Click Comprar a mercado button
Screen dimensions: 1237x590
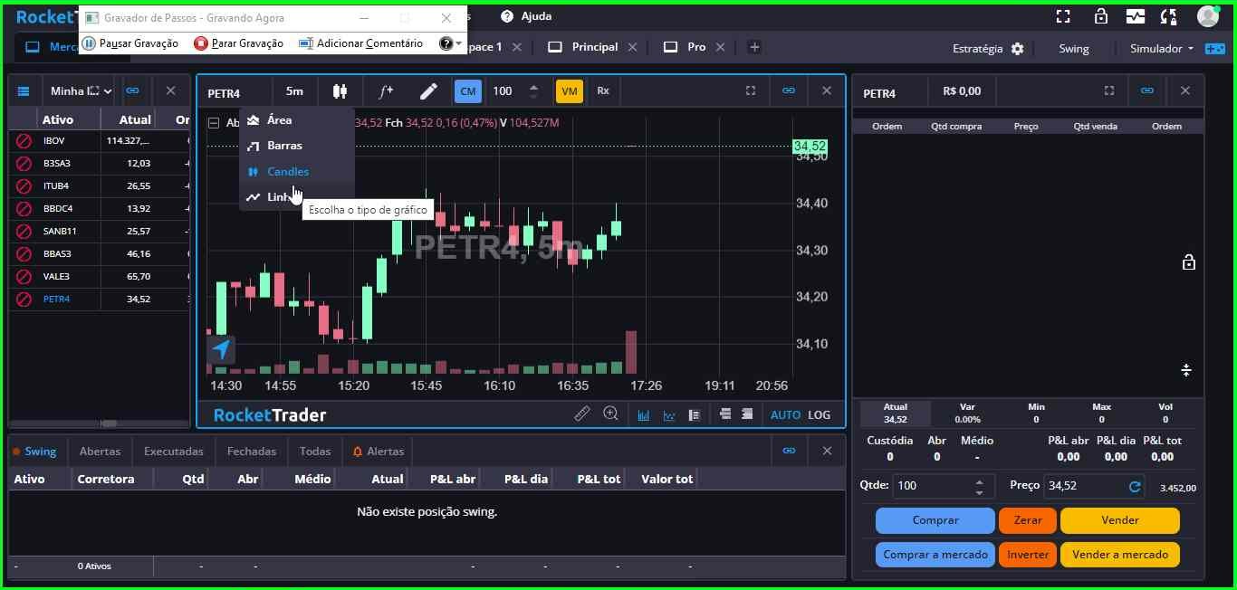935,555
